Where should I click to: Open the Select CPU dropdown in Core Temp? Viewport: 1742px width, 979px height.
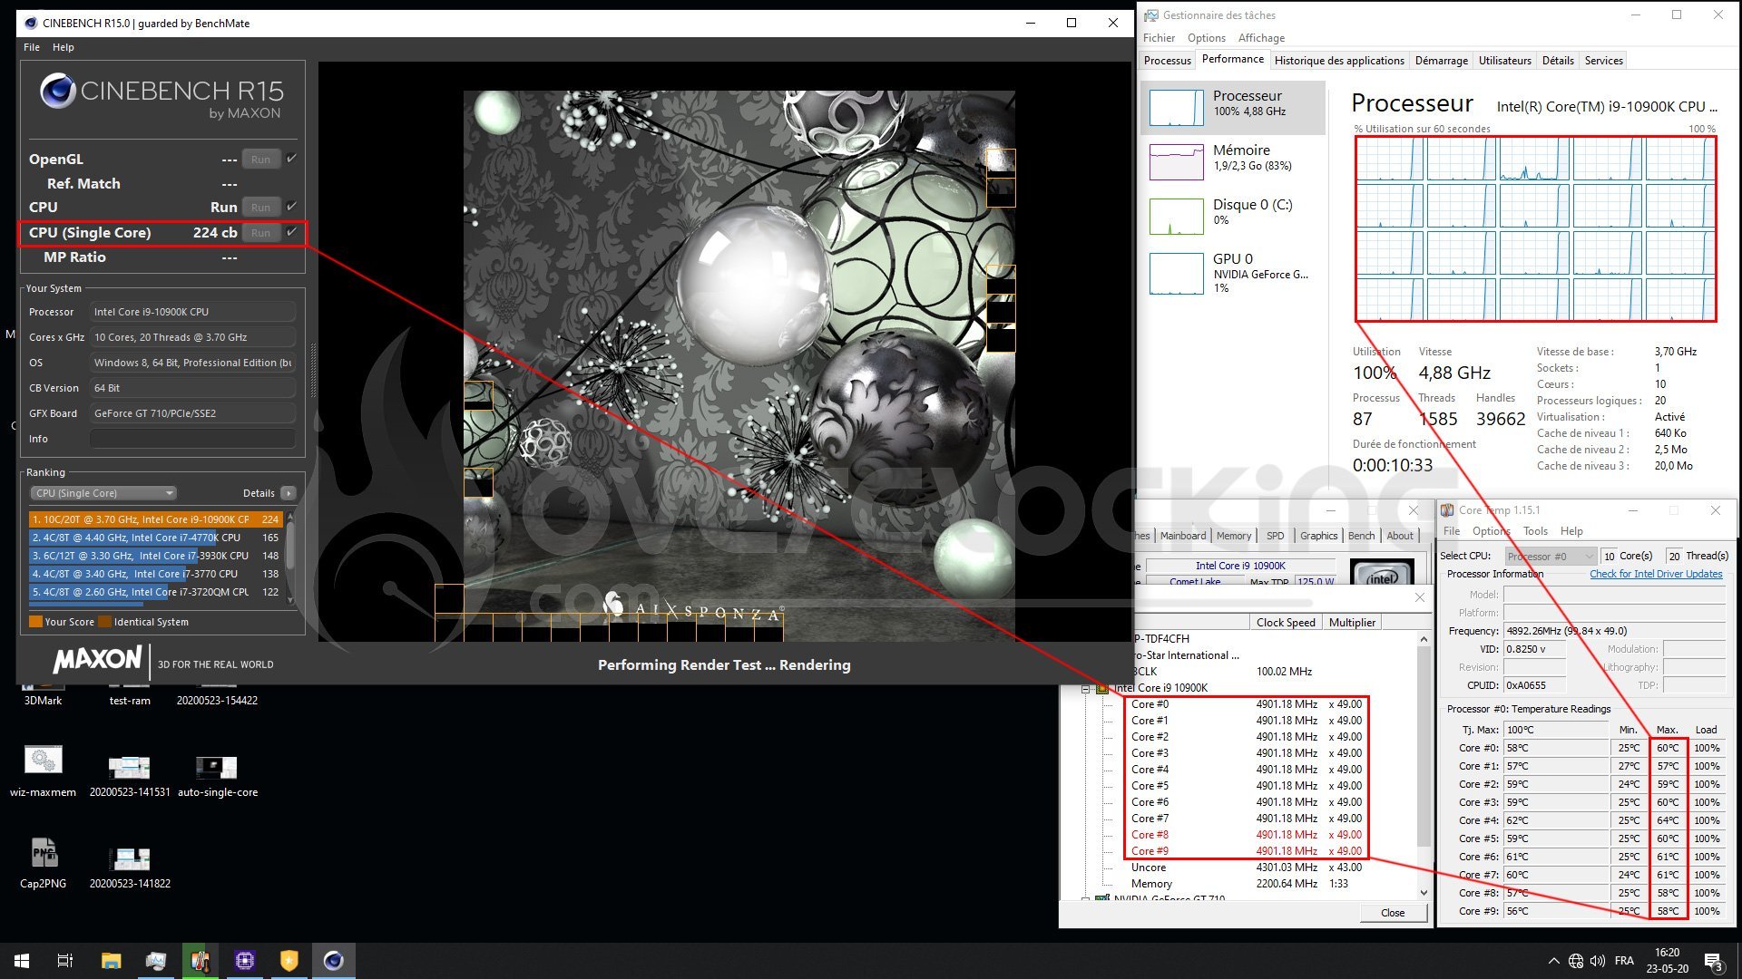tap(1551, 556)
